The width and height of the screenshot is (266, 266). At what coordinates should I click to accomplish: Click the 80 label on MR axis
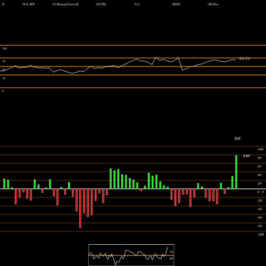[260, 158]
